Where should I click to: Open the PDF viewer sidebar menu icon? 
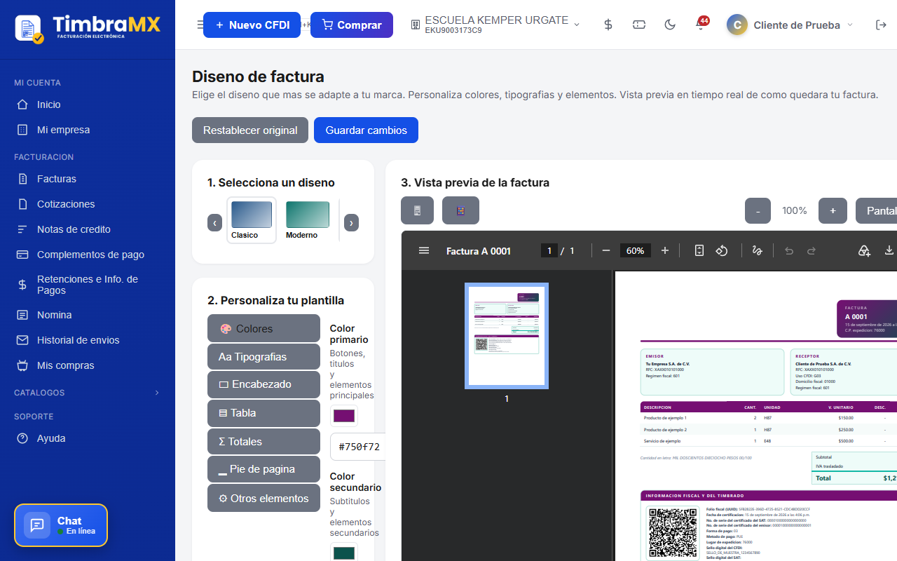424,250
